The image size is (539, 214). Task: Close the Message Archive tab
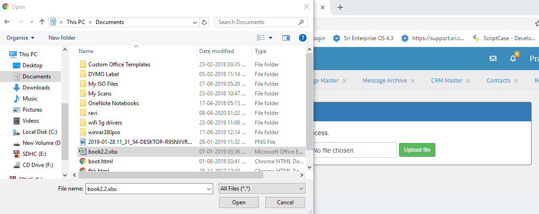point(413,81)
